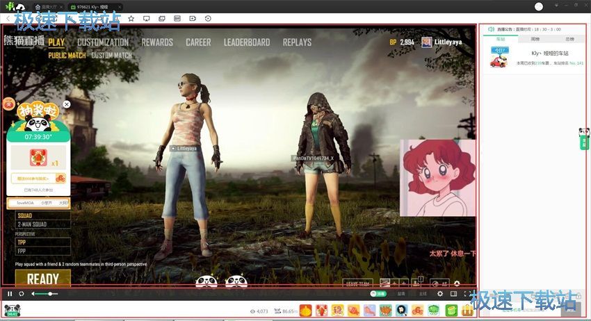Send the black-haired avatar gift
The image size is (591, 321).
tap(402, 311)
